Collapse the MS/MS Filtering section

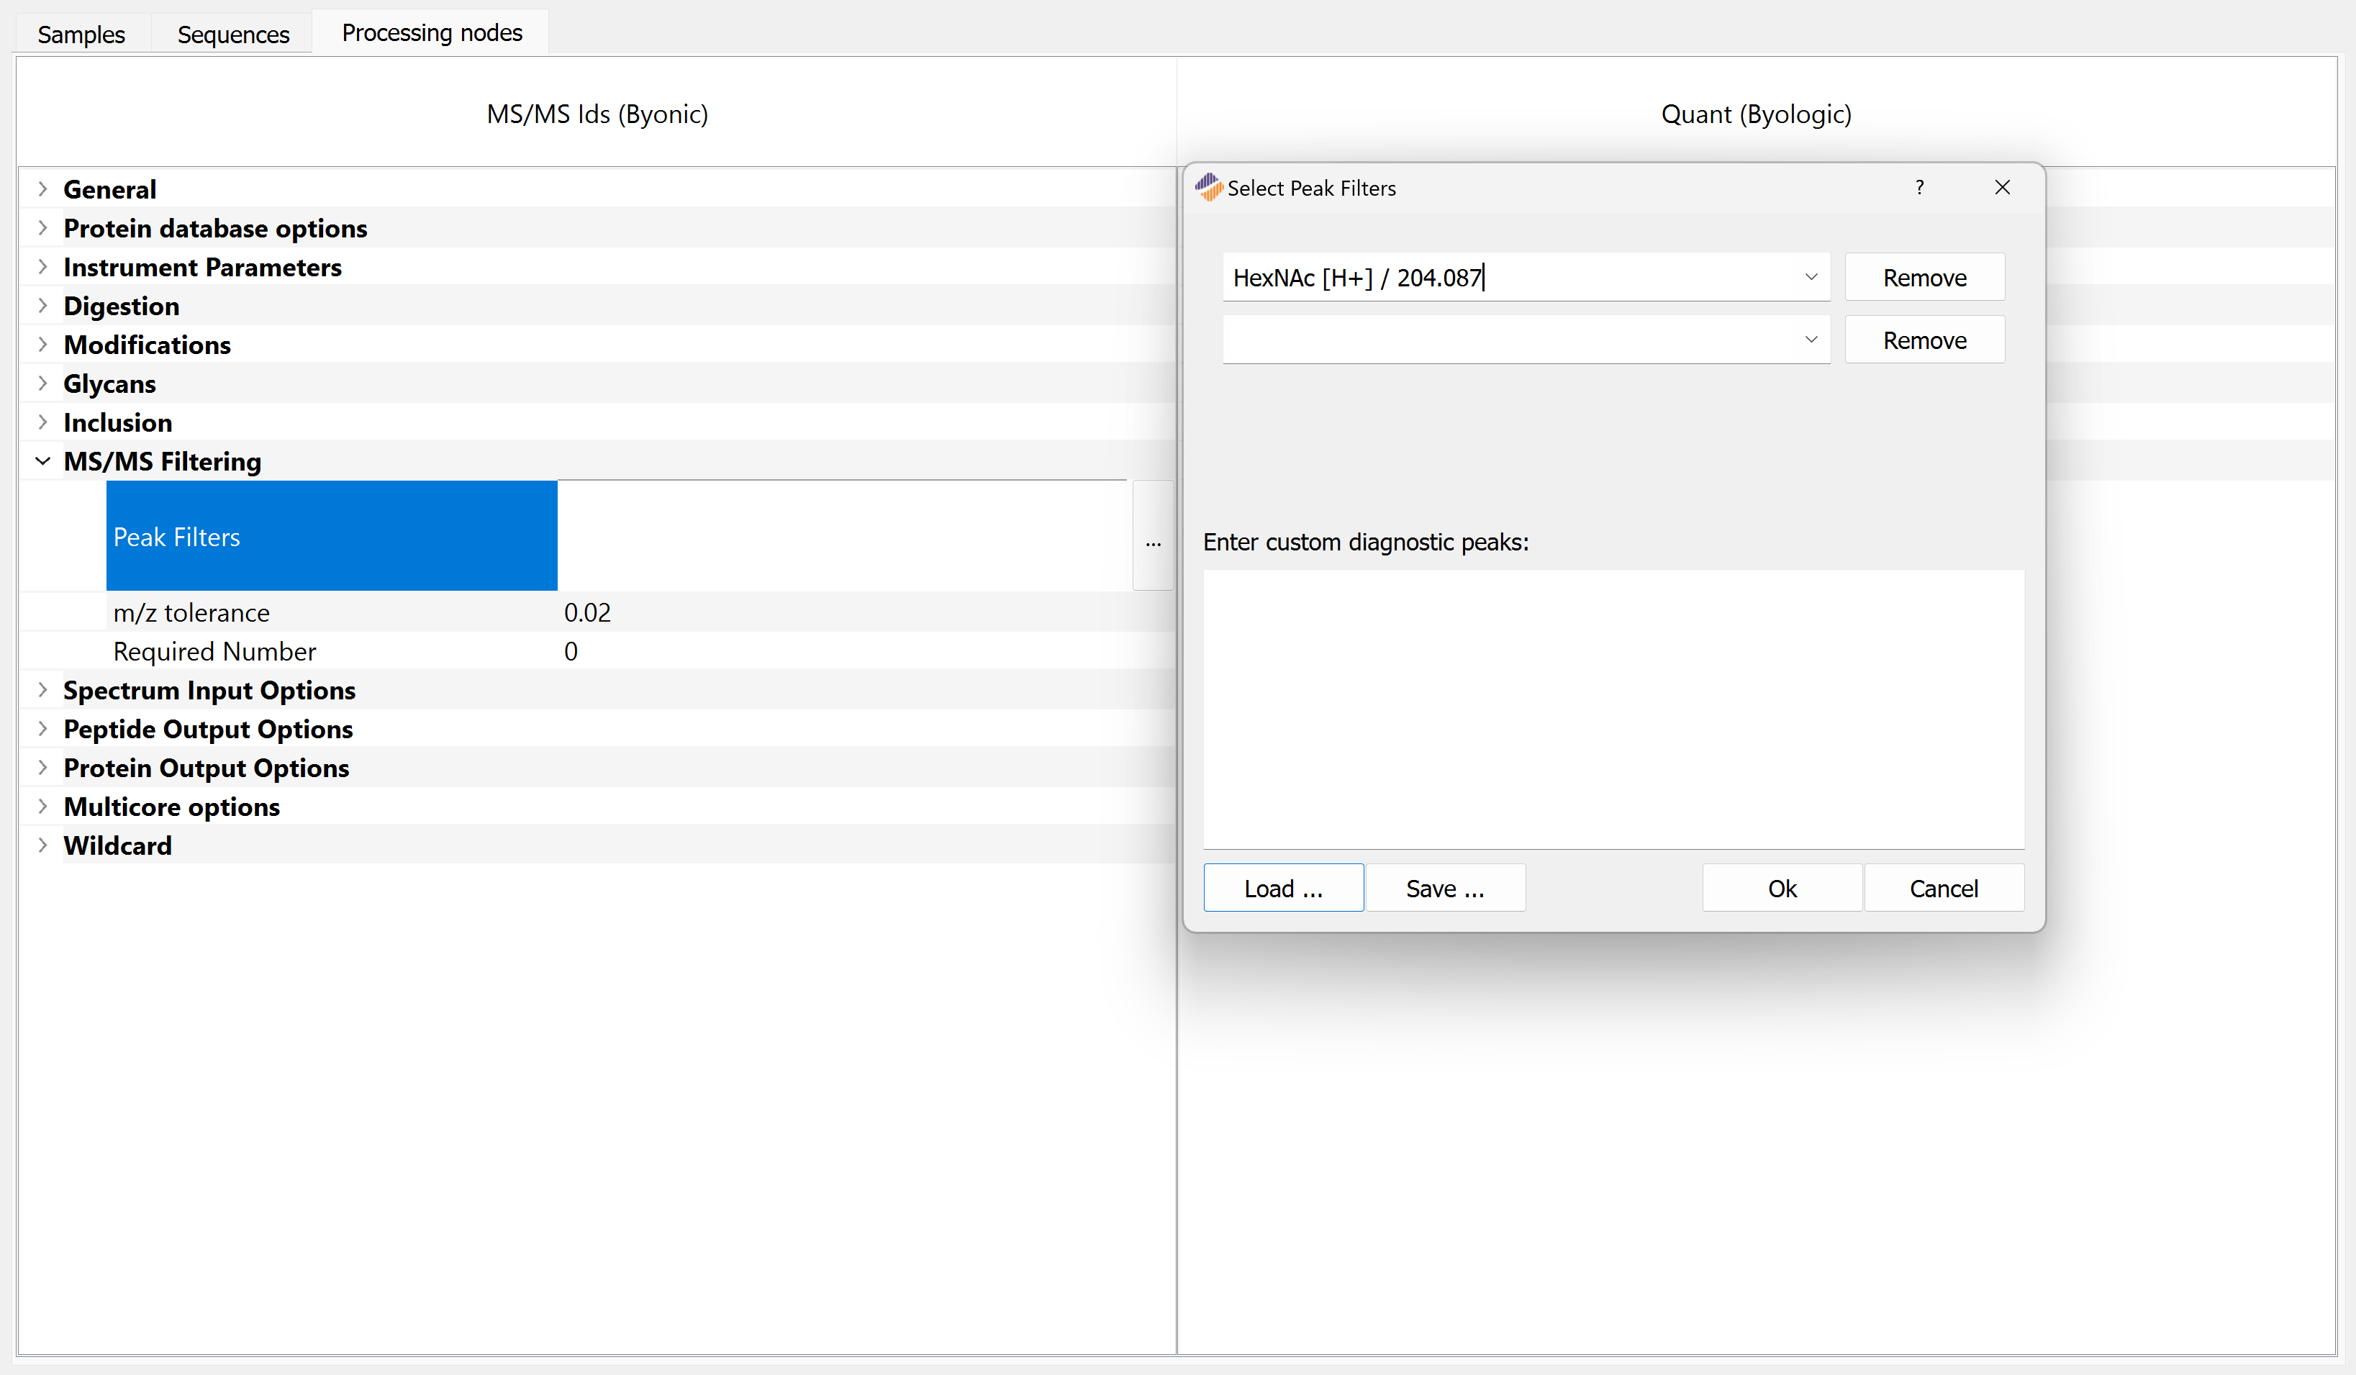click(43, 460)
